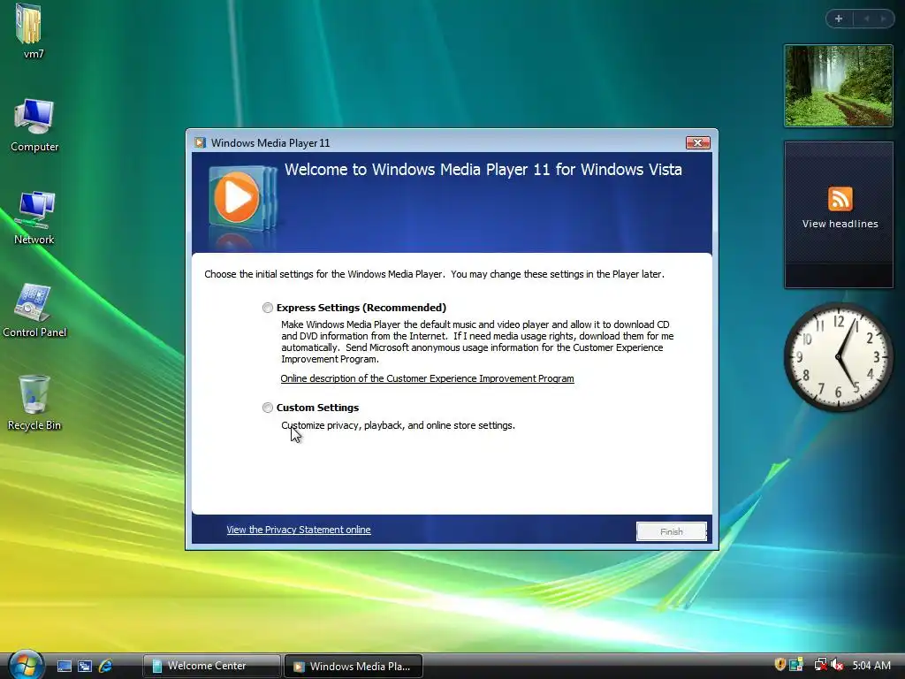Click Show Desktop quick launch icon
The image size is (905, 679).
pyautogui.click(x=65, y=667)
